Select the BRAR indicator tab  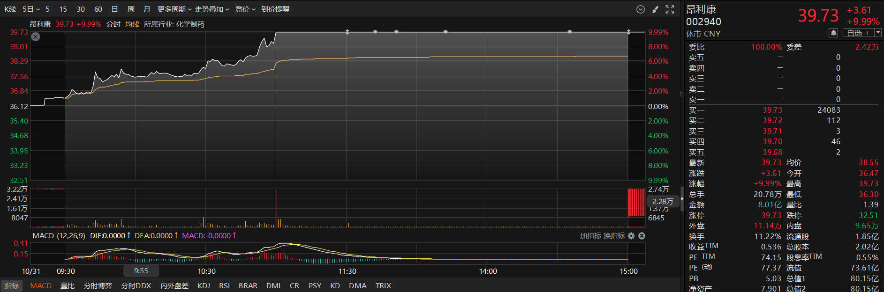click(x=248, y=285)
